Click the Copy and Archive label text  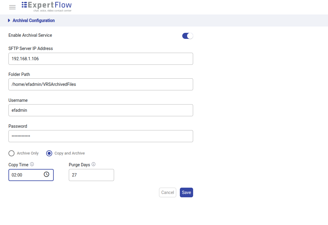(69, 153)
